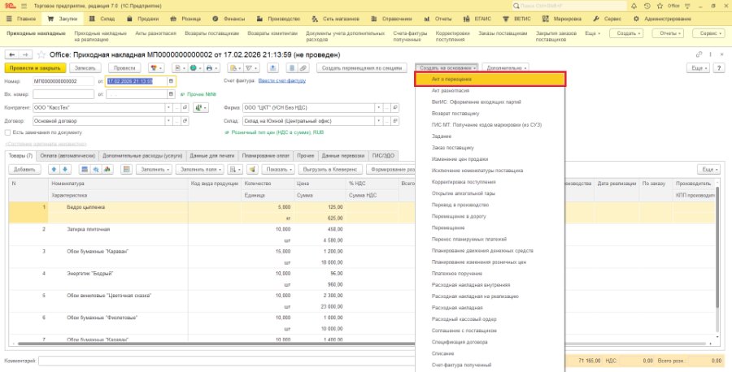
Task: Open help with question mark button
Action: click(720, 68)
